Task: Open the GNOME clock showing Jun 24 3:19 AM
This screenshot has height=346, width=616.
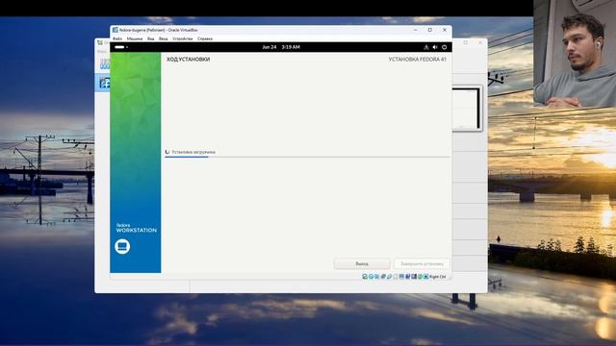Action: pyautogui.click(x=281, y=47)
